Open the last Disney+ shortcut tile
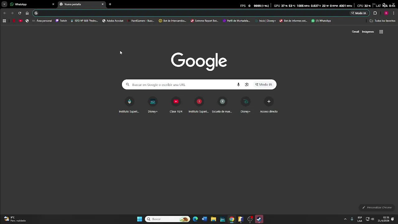The width and height of the screenshot is (398, 224). (x=245, y=105)
